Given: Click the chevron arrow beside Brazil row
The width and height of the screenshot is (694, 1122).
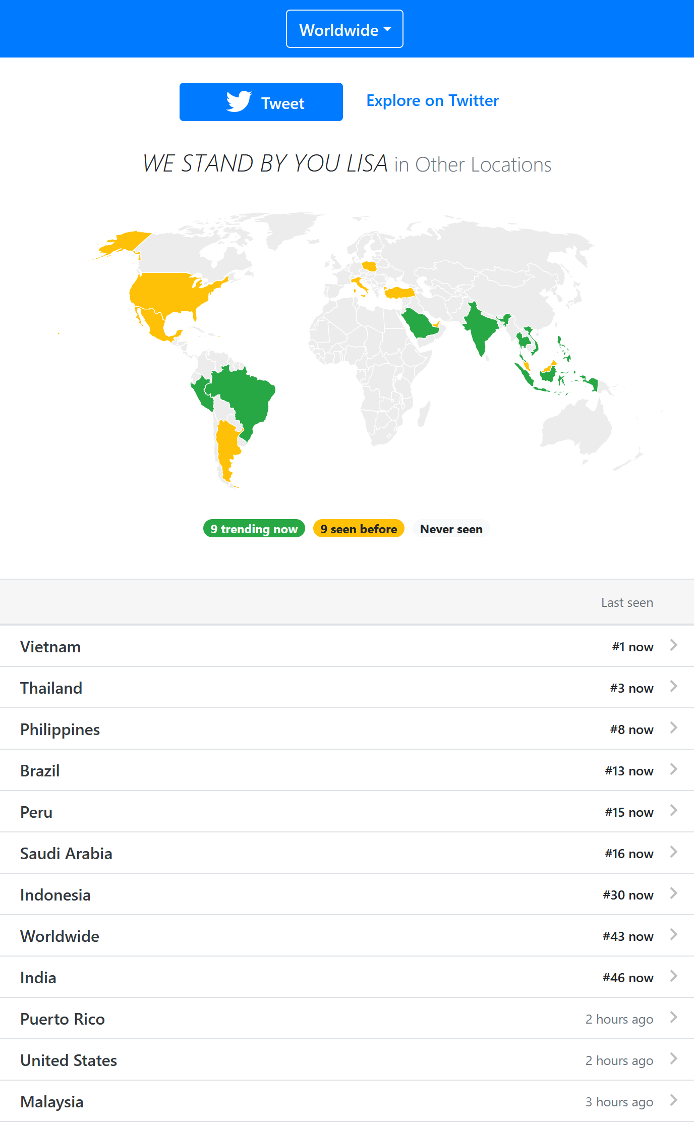Looking at the screenshot, I should coord(673,769).
